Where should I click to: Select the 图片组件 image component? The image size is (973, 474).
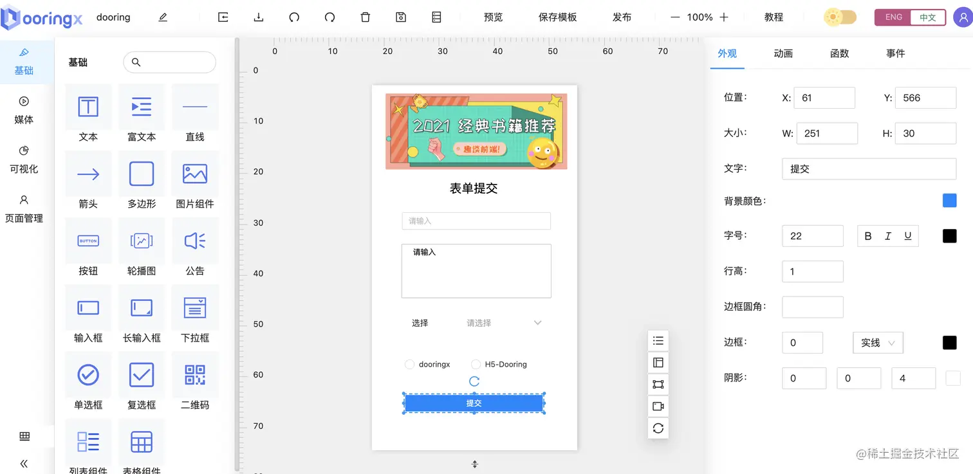tap(195, 181)
